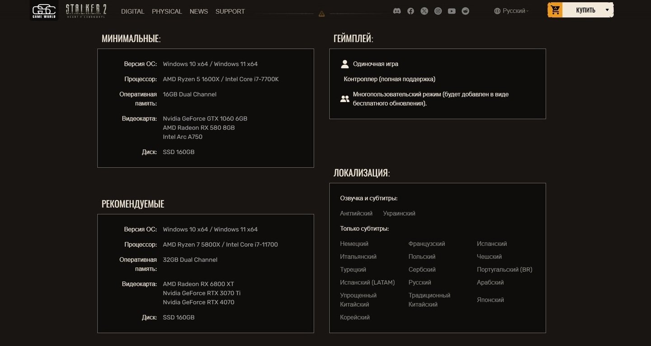Click the 'Многопользовательский режим' text

coord(396,94)
